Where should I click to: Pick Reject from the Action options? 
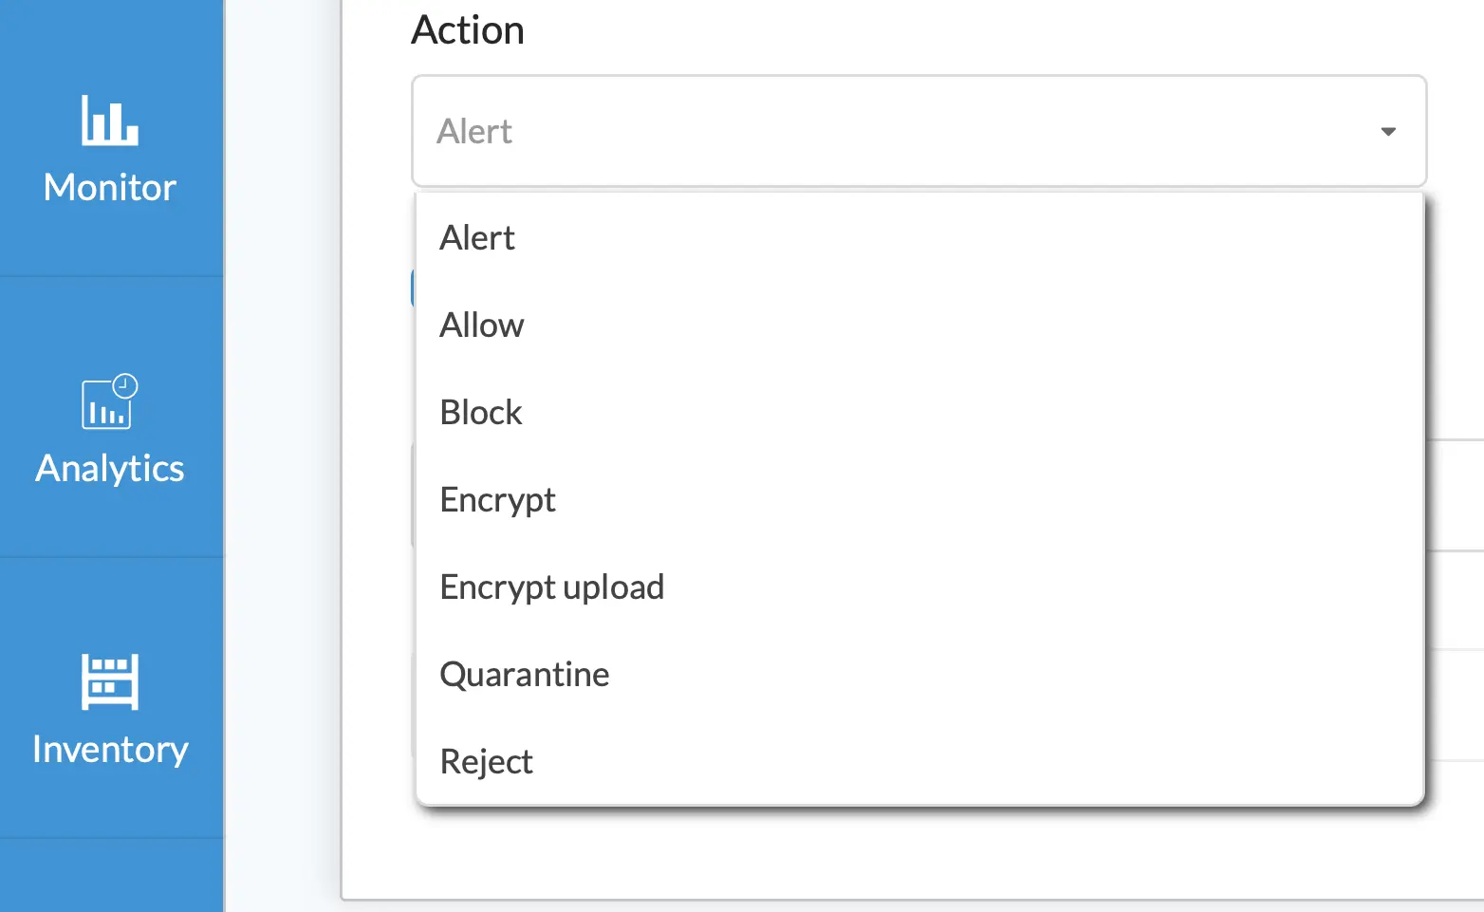pyautogui.click(x=486, y=762)
